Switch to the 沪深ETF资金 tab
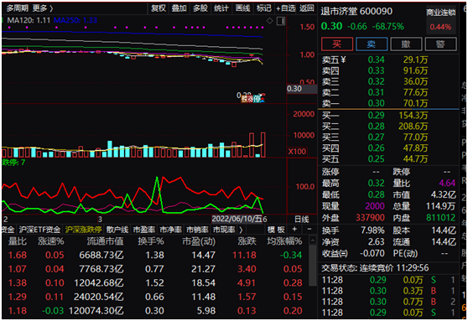Screen dimensions: 468x321 coord(39,230)
